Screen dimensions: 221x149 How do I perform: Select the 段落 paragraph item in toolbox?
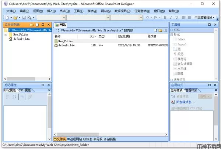point(178,54)
